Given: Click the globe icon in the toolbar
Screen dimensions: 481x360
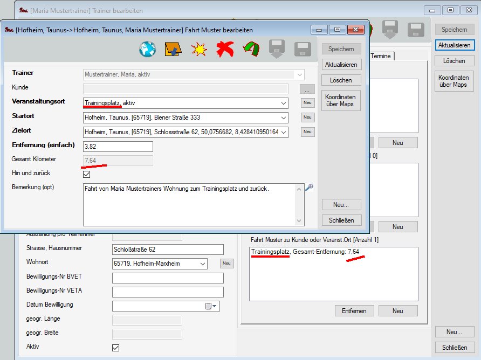Looking at the screenshot, I should click(x=147, y=50).
